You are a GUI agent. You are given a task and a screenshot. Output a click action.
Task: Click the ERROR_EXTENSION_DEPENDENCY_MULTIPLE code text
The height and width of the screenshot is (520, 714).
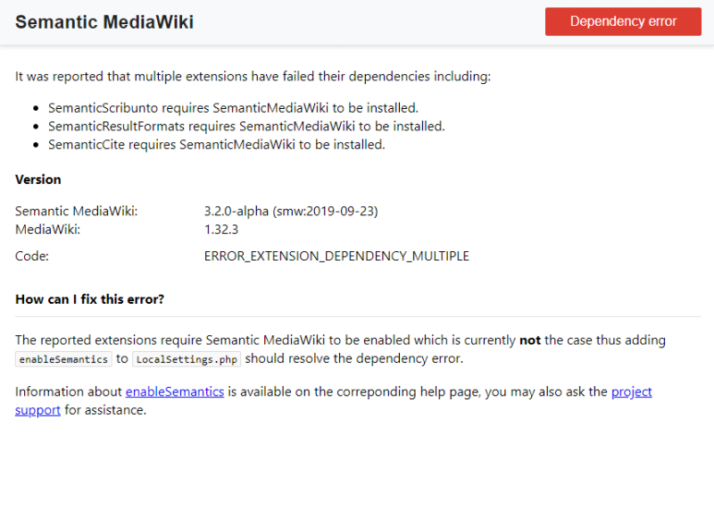pos(336,256)
